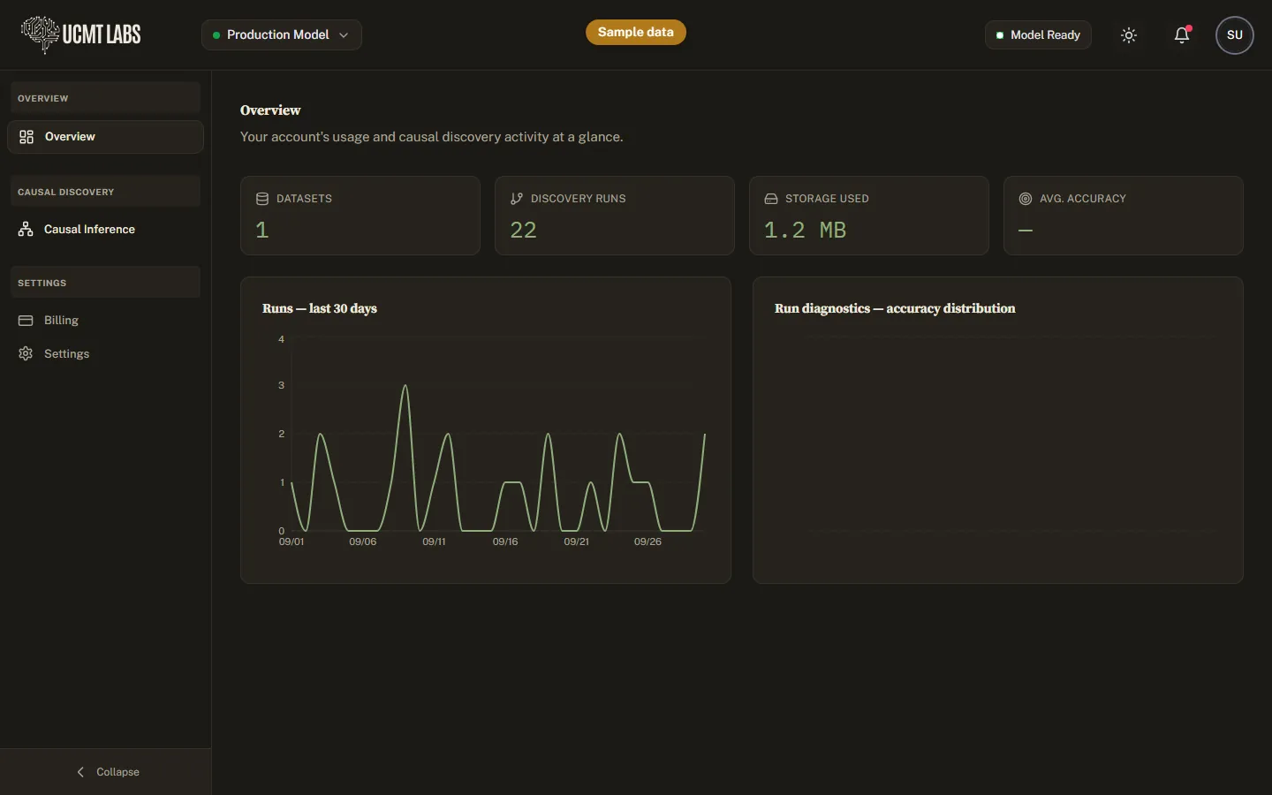Click the UCMT LABS wordmark
The image size is (1272, 795).
[x=102, y=34]
